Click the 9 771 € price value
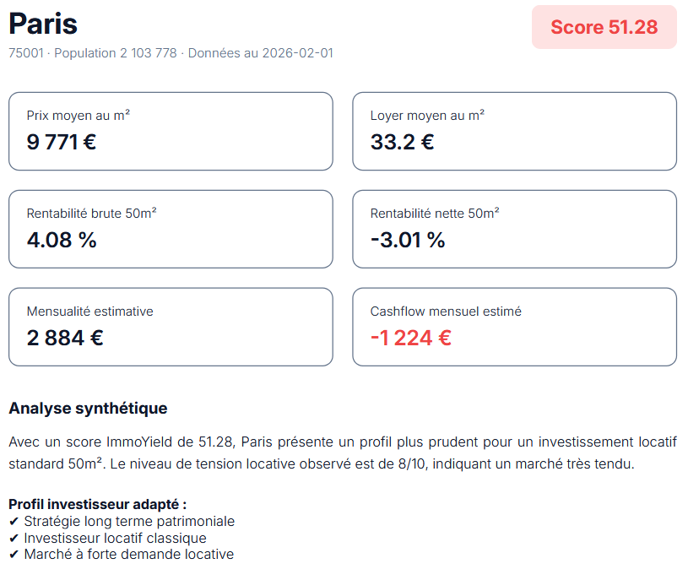This screenshot has width=688, height=569. coord(62,142)
